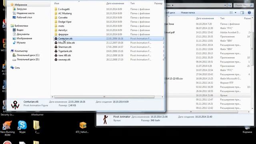256x144 pixels.
Task: Open the Afterburner desktop shortcut
Action: coord(37,115)
